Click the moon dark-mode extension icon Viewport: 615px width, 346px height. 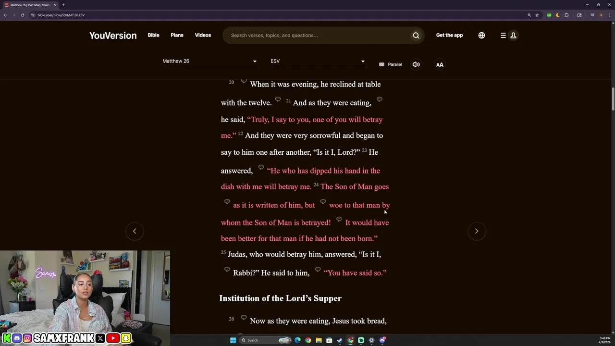(558, 15)
